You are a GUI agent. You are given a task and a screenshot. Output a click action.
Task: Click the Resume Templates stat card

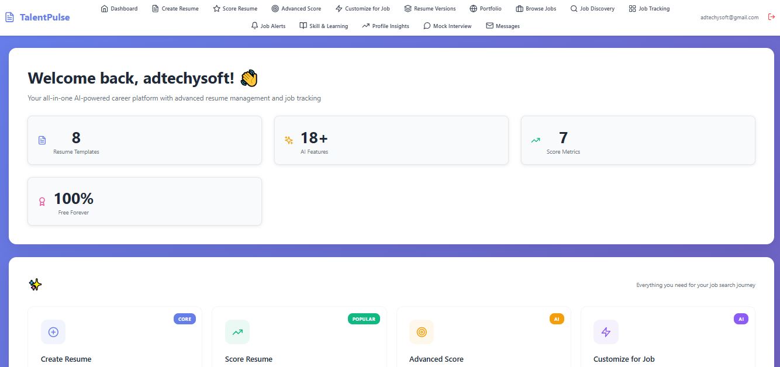(144, 140)
